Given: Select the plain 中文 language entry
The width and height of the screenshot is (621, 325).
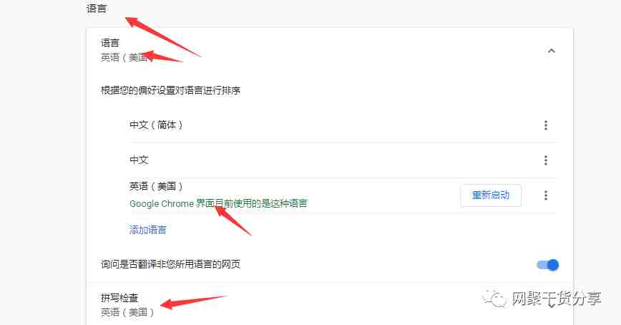Looking at the screenshot, I should (x=139, y=160).
